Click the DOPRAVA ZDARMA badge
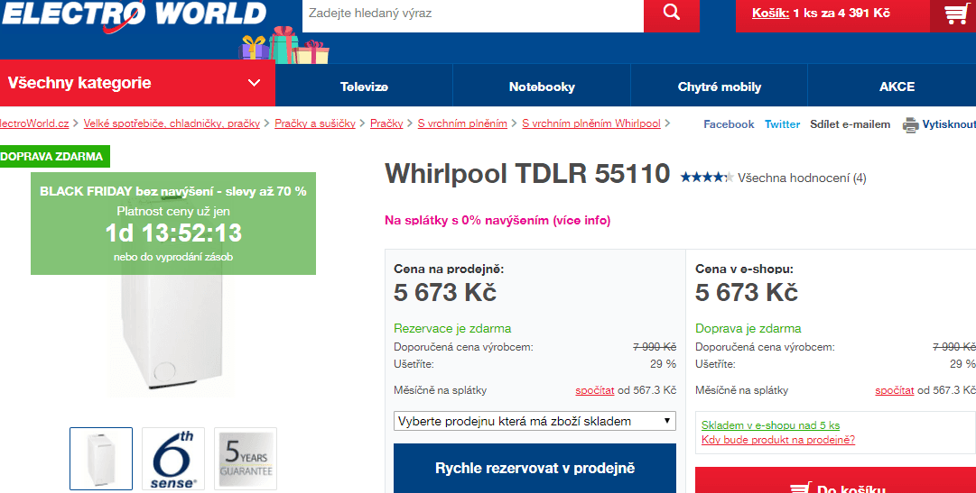Viewport: 976px width, 493px height. [53, 157]
